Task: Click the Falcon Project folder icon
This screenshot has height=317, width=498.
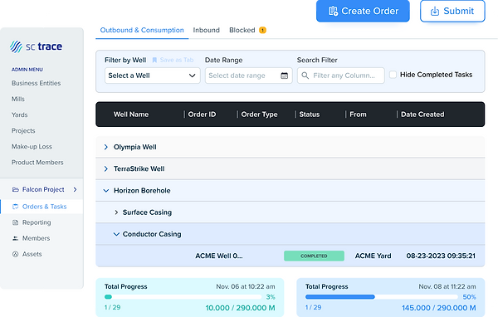Action: (15, 190)
